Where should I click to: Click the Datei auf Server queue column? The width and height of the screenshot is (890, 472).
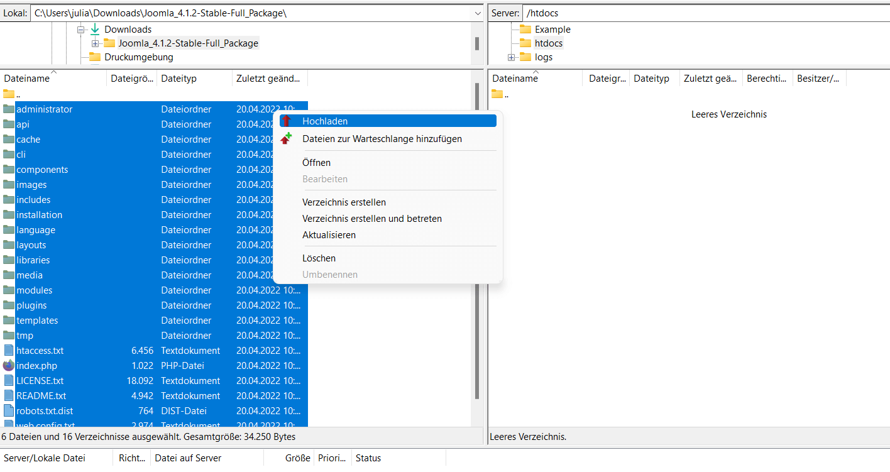tap(207, 458)
